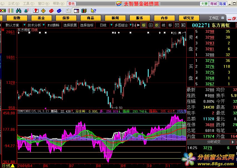Click the yellow triangle beside 日线 at bottom
The height and width of the screenshot is (168, 237).
[x=13, y=166]
